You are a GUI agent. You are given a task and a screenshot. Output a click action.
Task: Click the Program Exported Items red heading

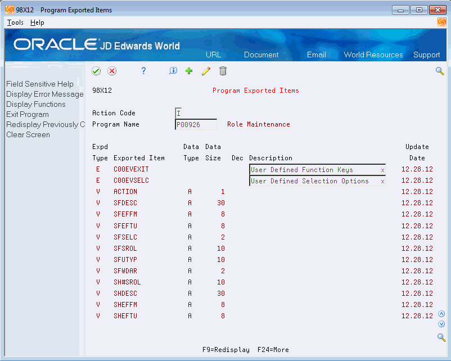[x=256, y=91]
